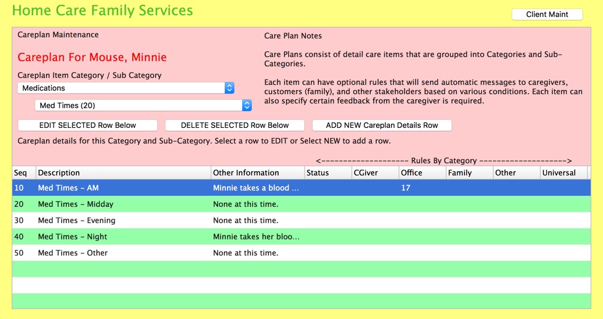Click ADD NEW Careplan Details Row
603x319 pixels.
click(382, 126)
